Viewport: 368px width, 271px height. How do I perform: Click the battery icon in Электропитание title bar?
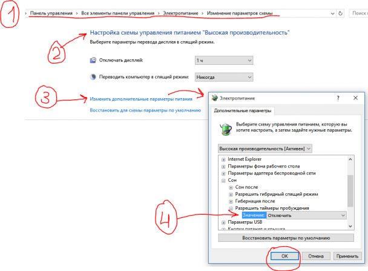(x=214, y=98)
